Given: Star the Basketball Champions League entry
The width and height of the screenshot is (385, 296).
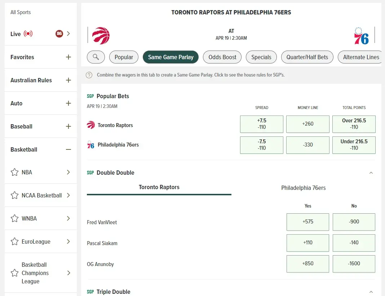Looking at the screenshot, I should click(14, 273).
